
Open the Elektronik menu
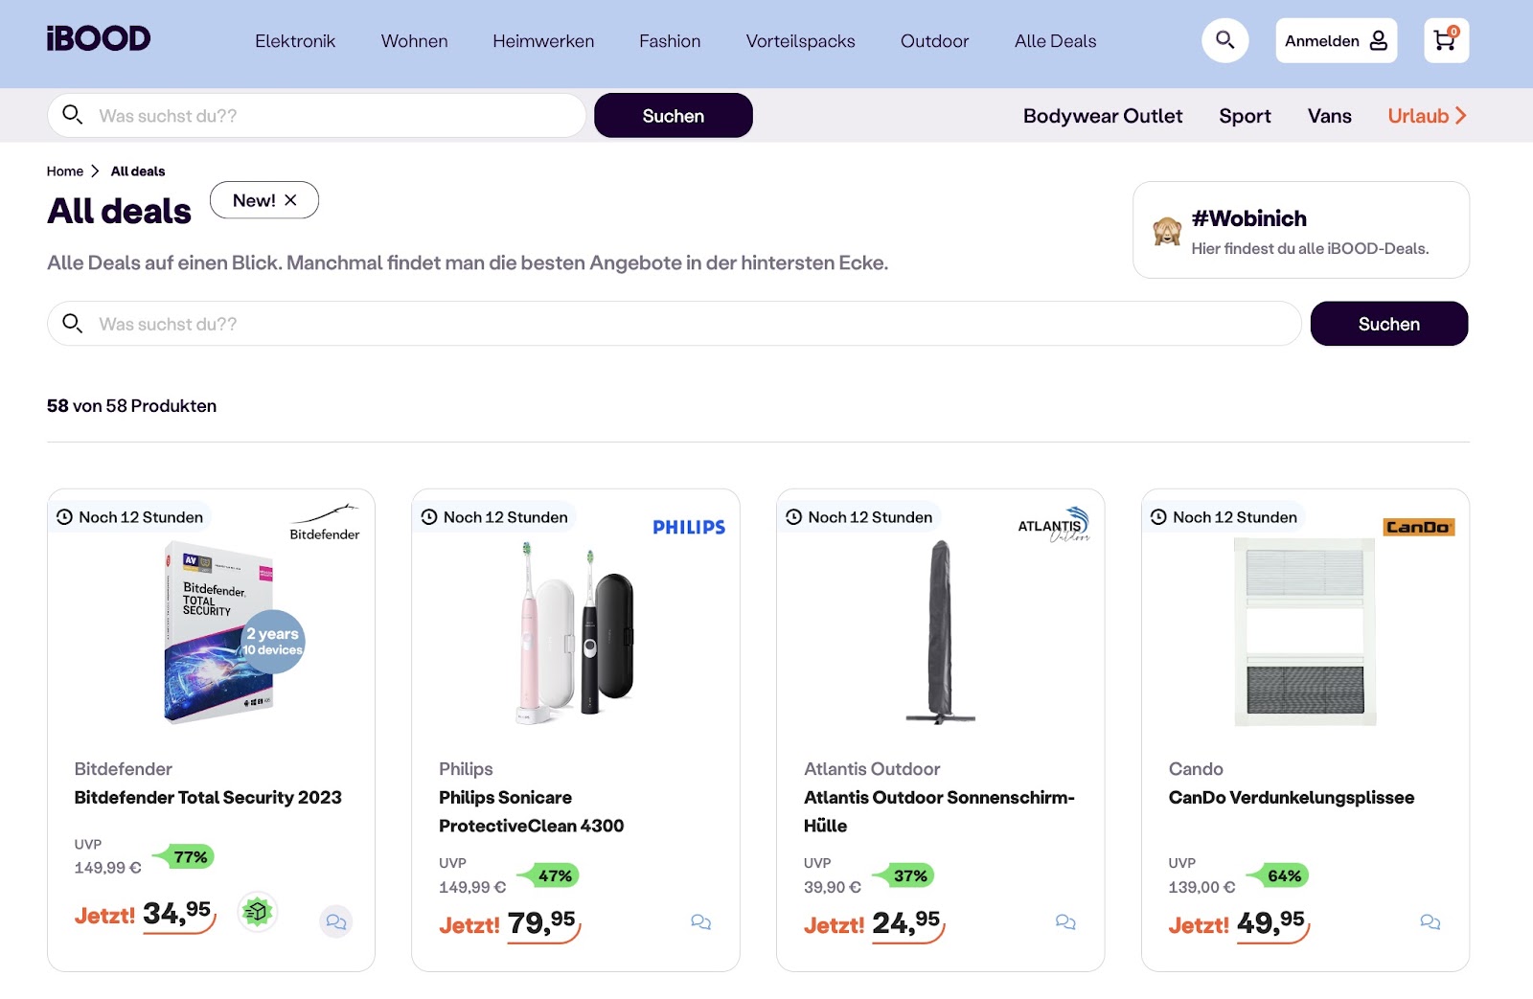295,41
